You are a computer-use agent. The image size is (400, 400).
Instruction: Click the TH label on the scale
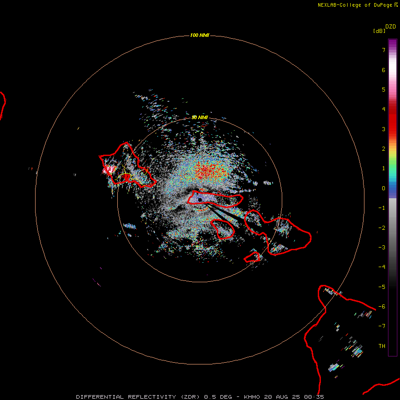pyautogui.click(x=382, y=346)
